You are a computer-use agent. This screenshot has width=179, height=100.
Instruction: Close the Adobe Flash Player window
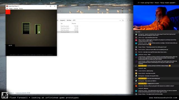(x=55, y=6)
